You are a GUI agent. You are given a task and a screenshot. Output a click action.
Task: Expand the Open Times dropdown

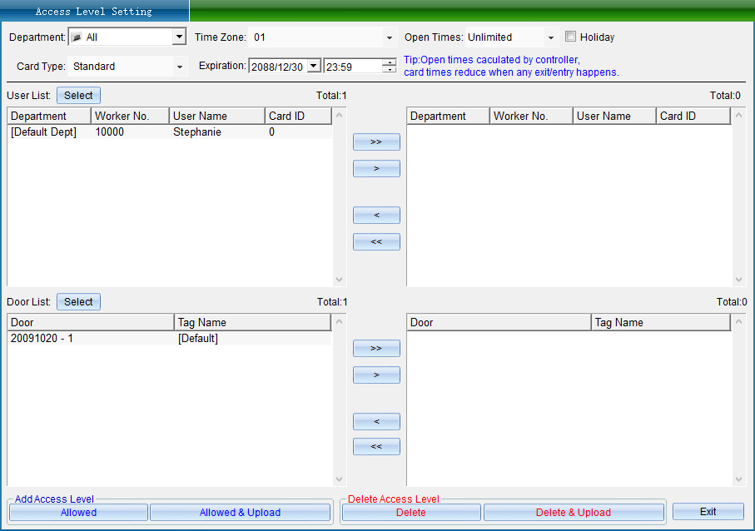tap(550, 38)
